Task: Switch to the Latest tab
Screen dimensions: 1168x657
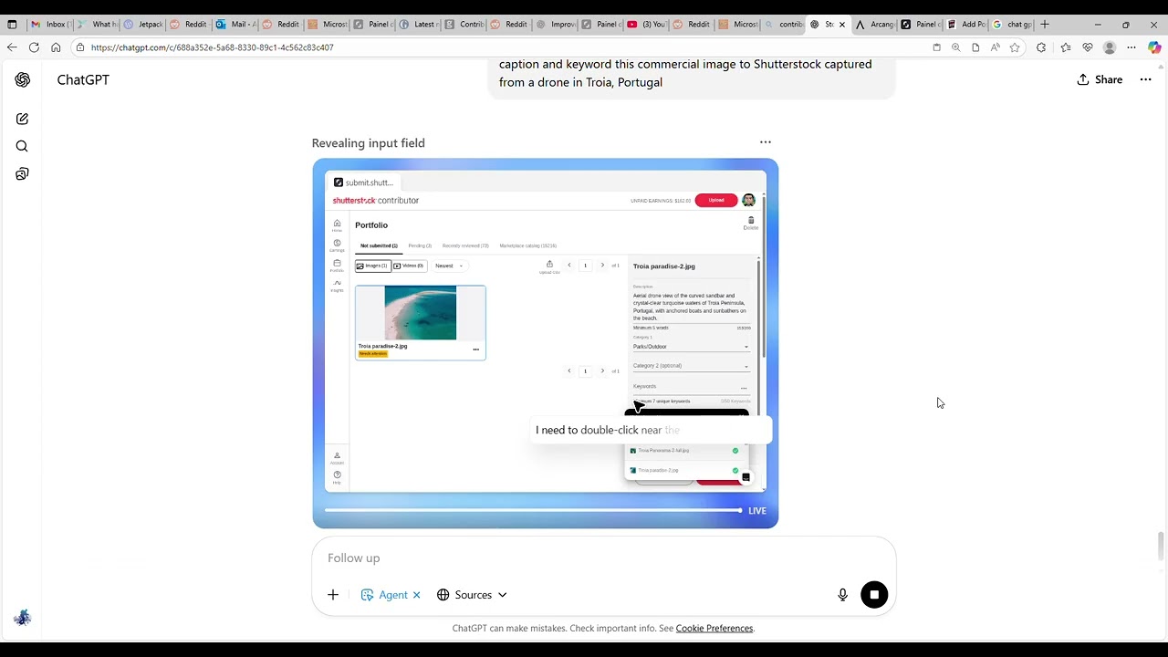Action: pos(419,25)
